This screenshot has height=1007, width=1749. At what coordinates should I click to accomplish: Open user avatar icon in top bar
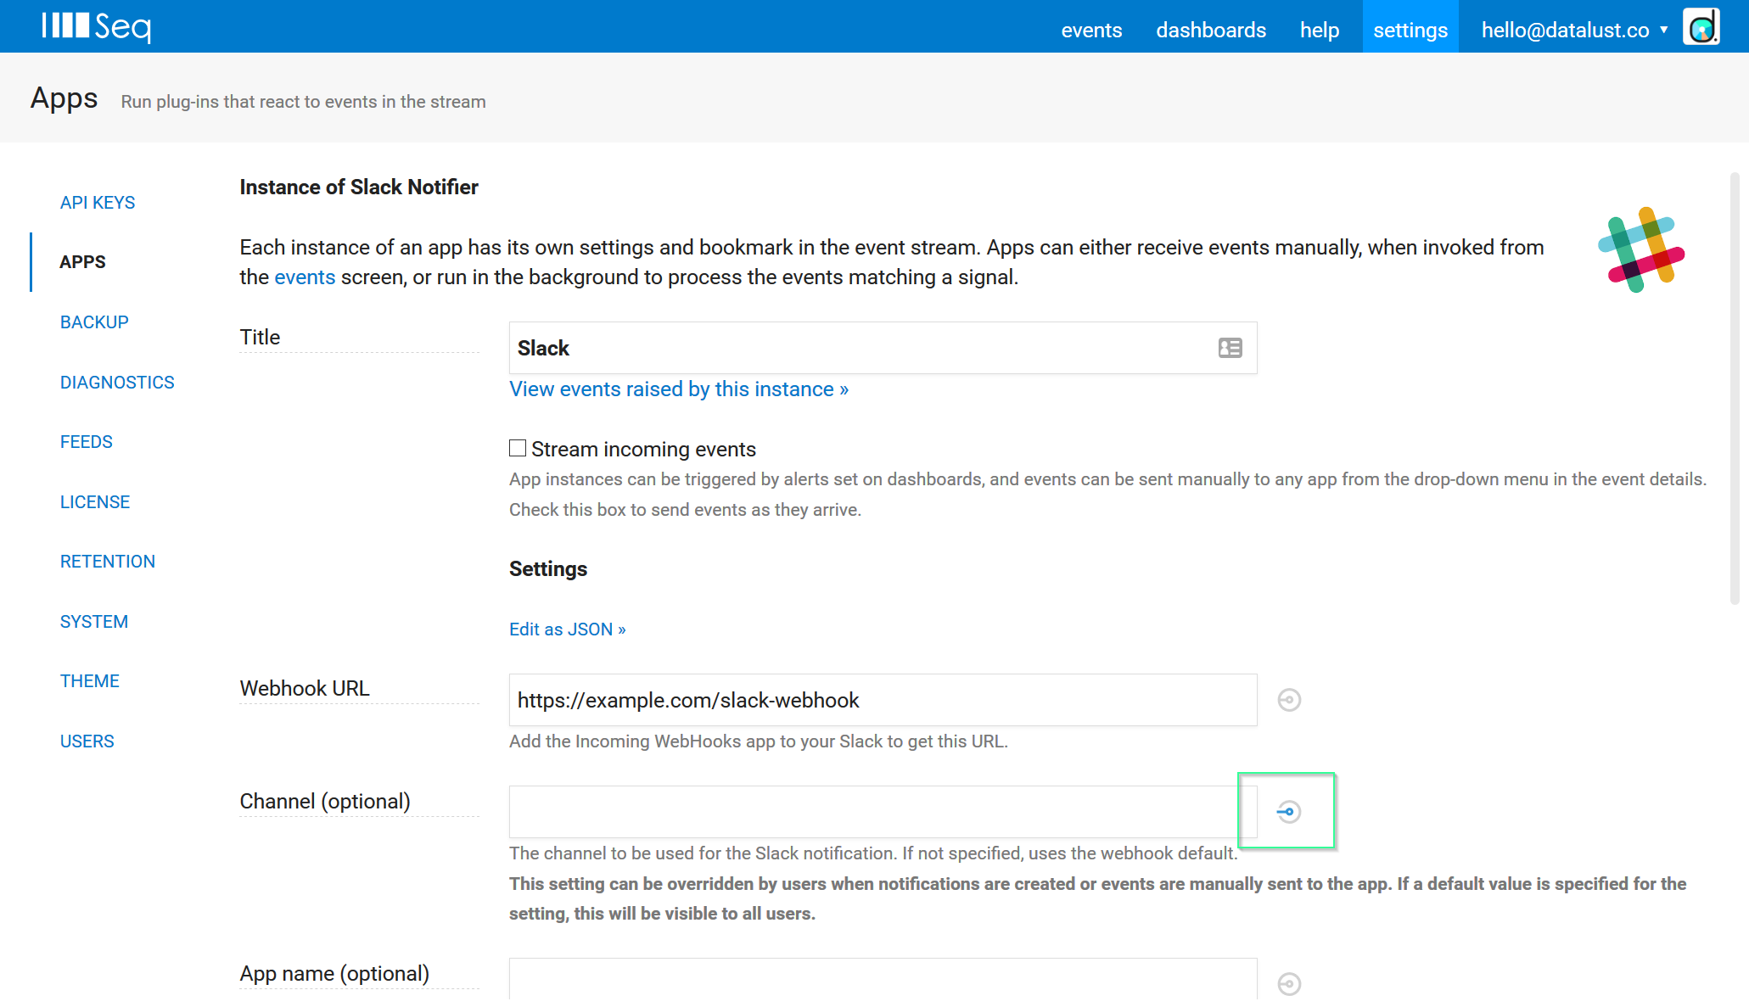[1701, 28]
